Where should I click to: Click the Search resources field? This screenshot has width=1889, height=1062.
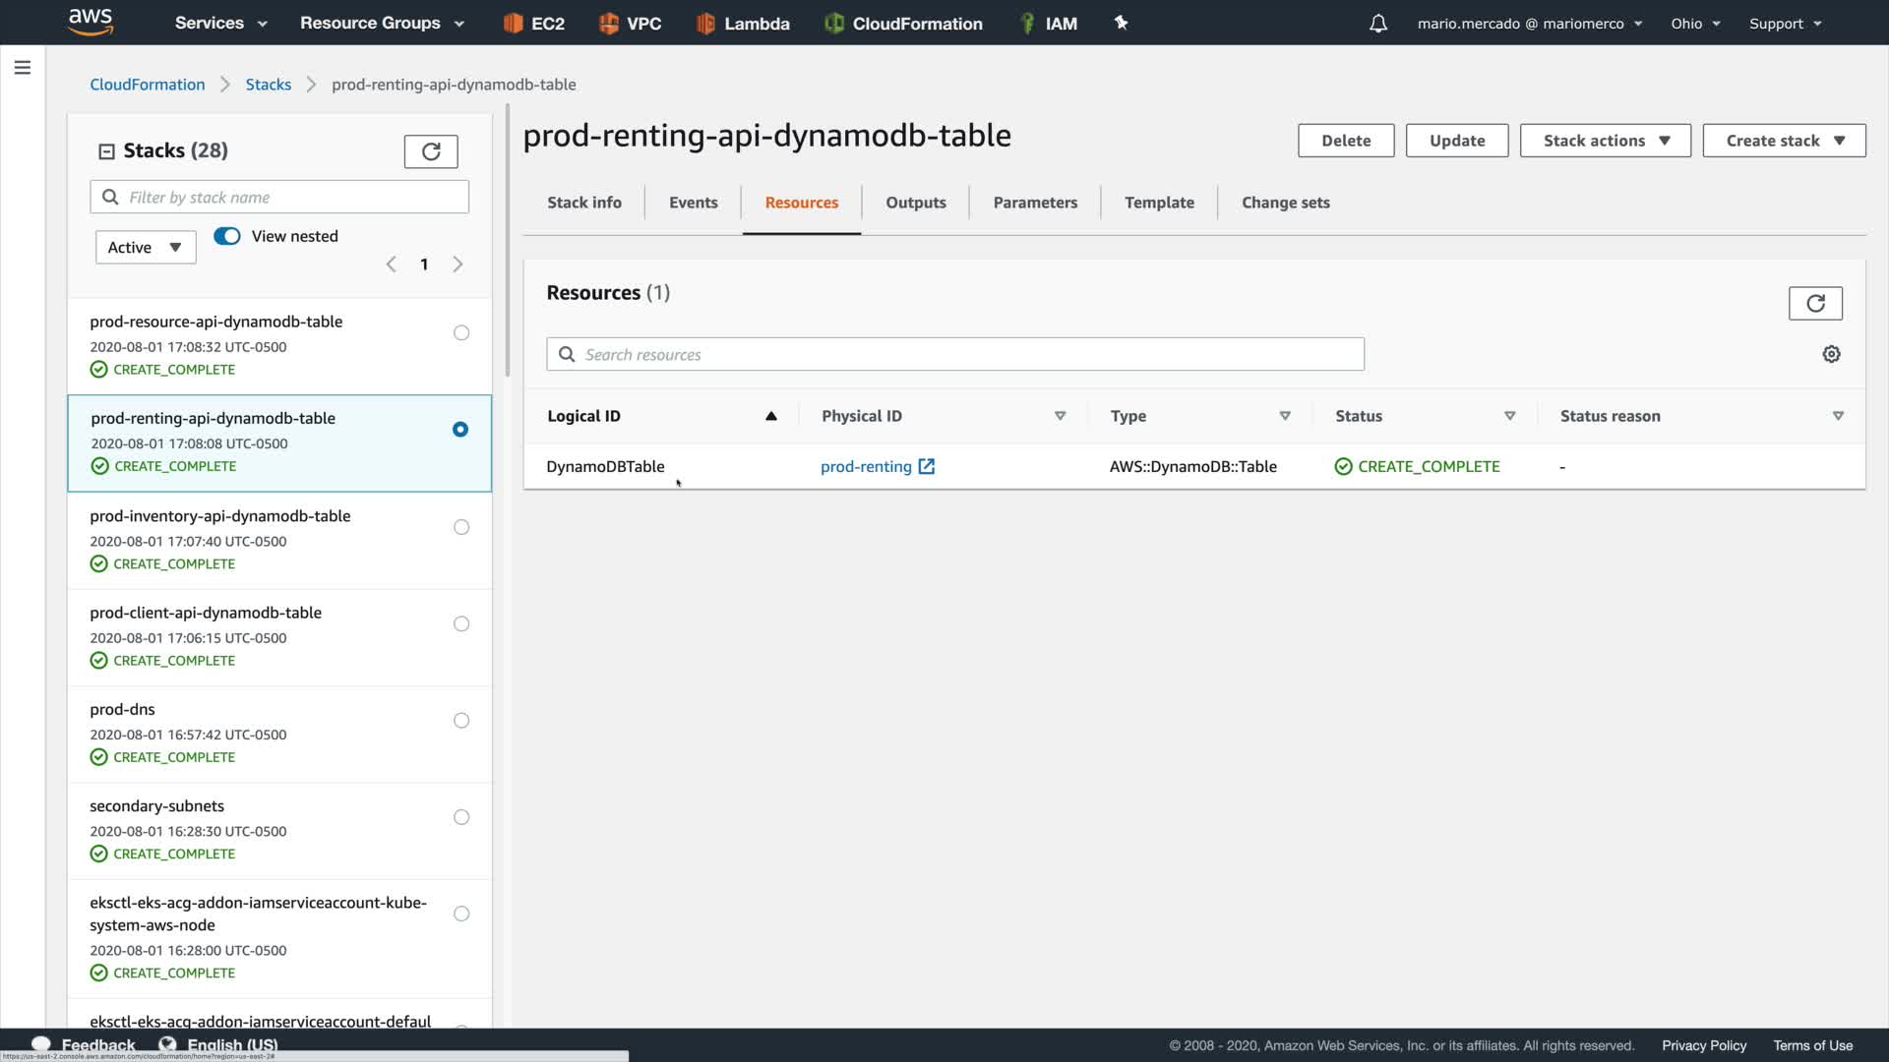point(954,355)
